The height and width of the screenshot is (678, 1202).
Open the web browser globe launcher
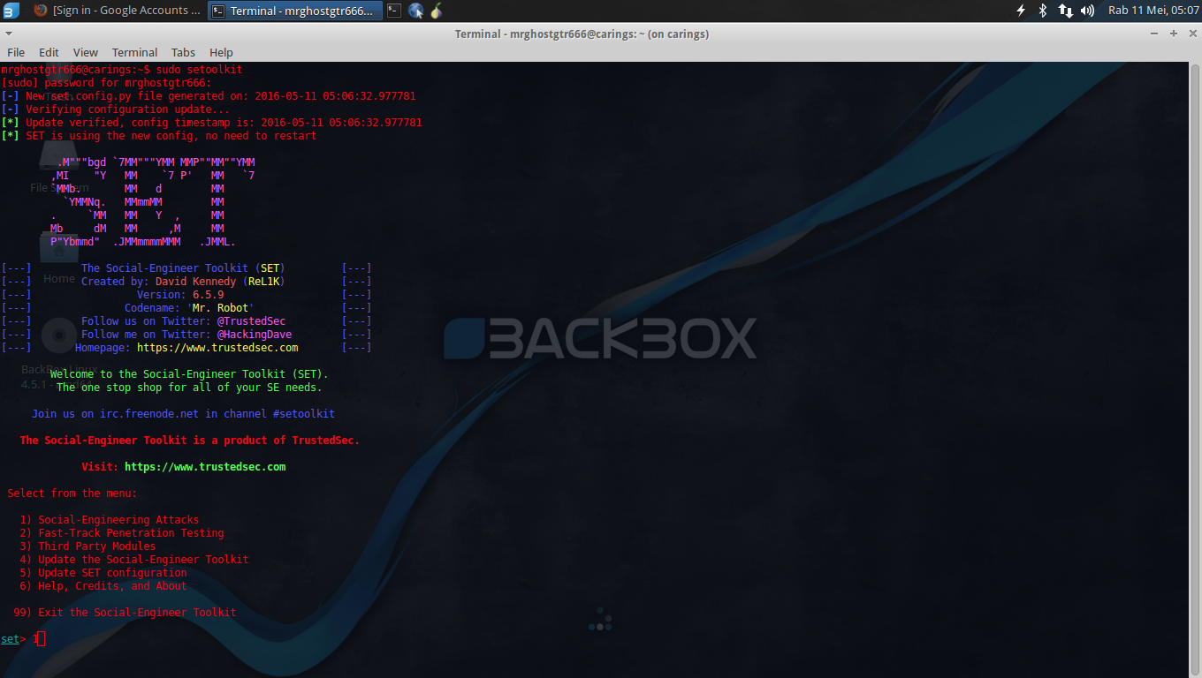[415, 11]
